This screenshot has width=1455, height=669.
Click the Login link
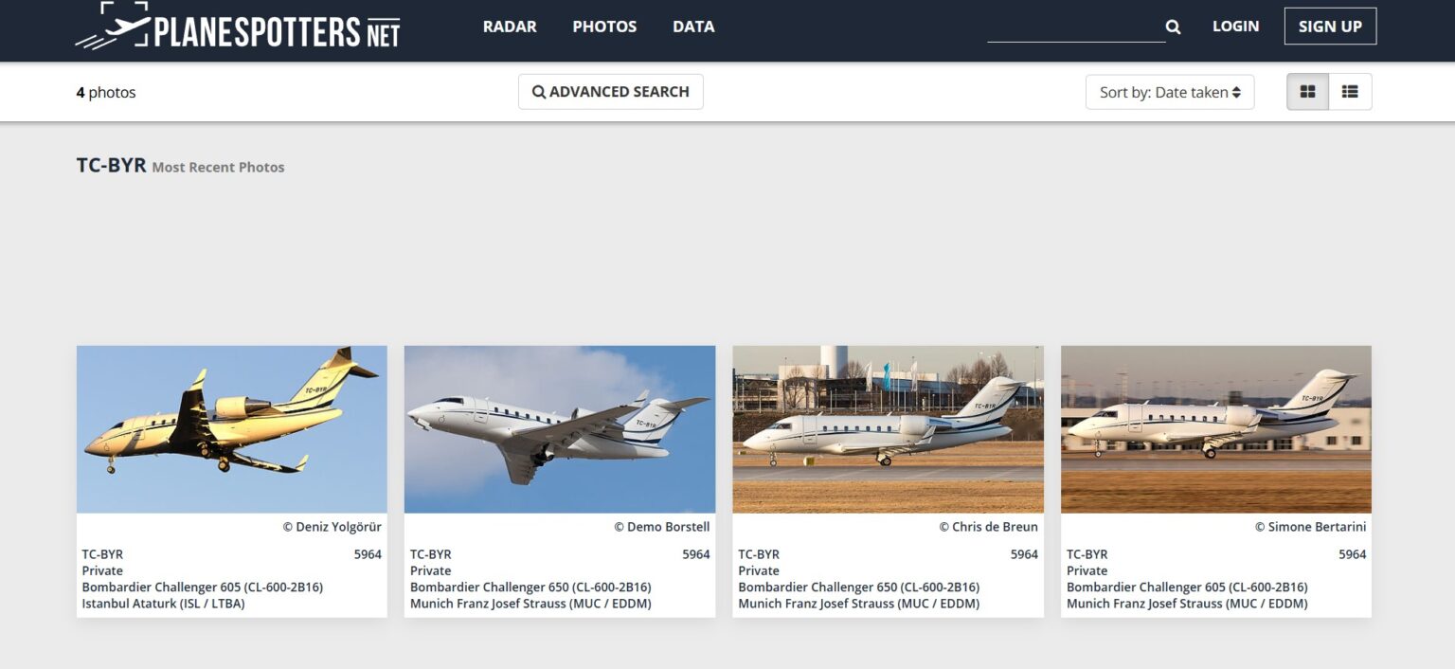(x=1235, y=27)
